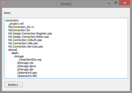Select 'NG.Connection.Utils.pas' text line
The width and height of the screenshot is (132, 93).
(x=23, y=43)
